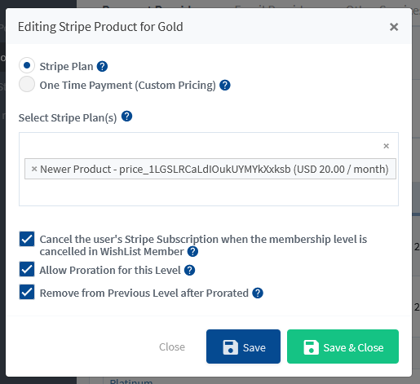Screen dimensions: 420x384
Task: Click the dialog title Editing Stripe Product for Gold
Action: [x=100, y=27]
